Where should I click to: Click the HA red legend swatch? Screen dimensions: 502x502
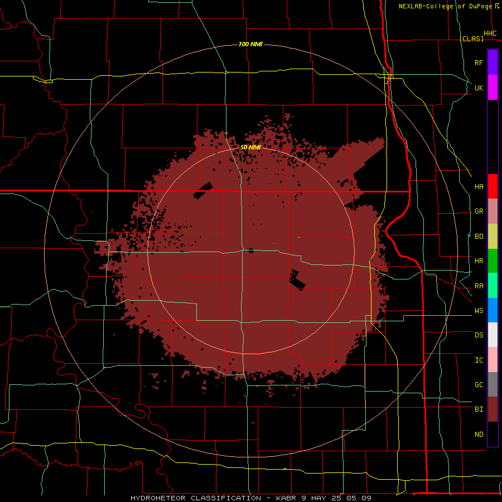pyautogui.click(x=493, y=186)
